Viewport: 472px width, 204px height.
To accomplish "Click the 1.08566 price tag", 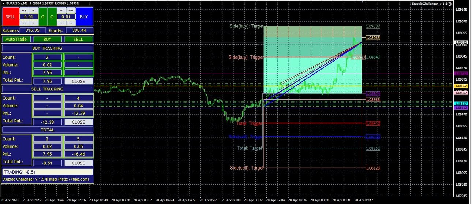I will pos(373,100).
